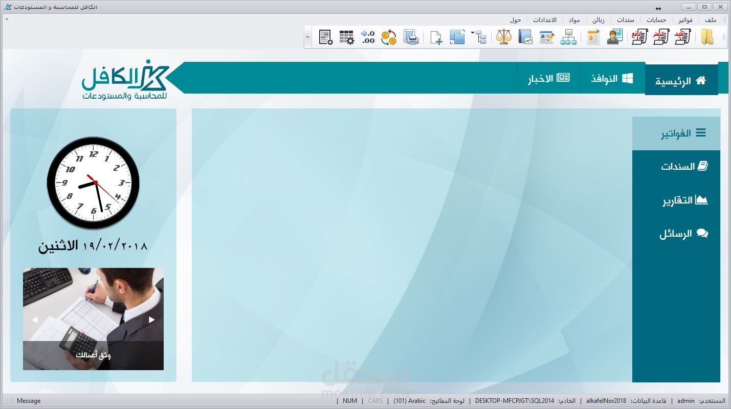Image resolution: width=731 pixels, height=409 pixels.
Task: Click the title bar app icon
Action: pos(7,7)
